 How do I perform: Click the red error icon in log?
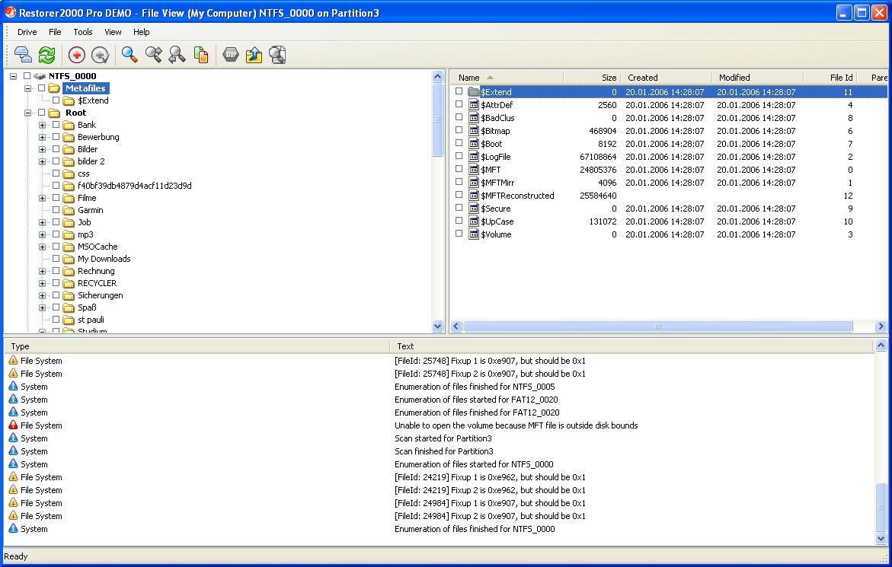point(13,425)
